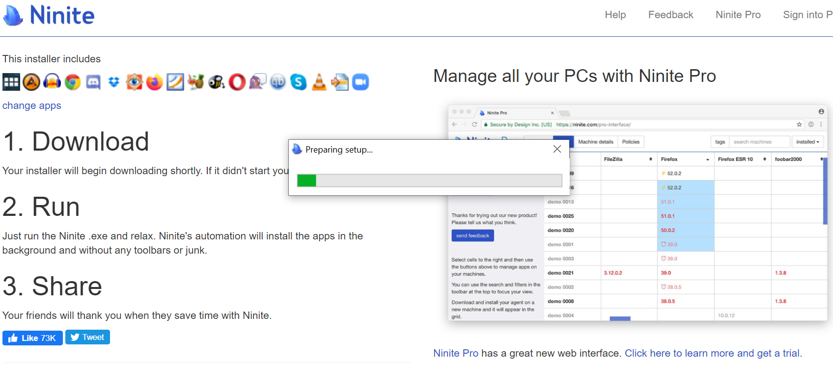Click the Firefox app icon
The image size is (833, 365).
click(x=155, y=82)
